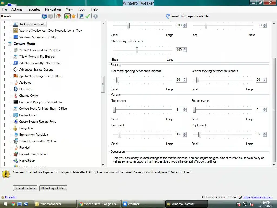
Task: Click the Show delay slider thumb
Action: (x=137, y=50)
